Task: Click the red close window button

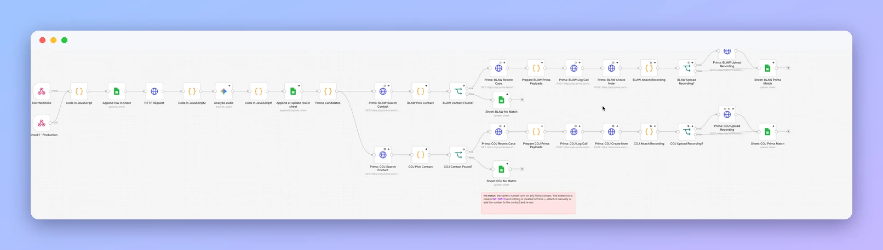Action: [43, 40]
